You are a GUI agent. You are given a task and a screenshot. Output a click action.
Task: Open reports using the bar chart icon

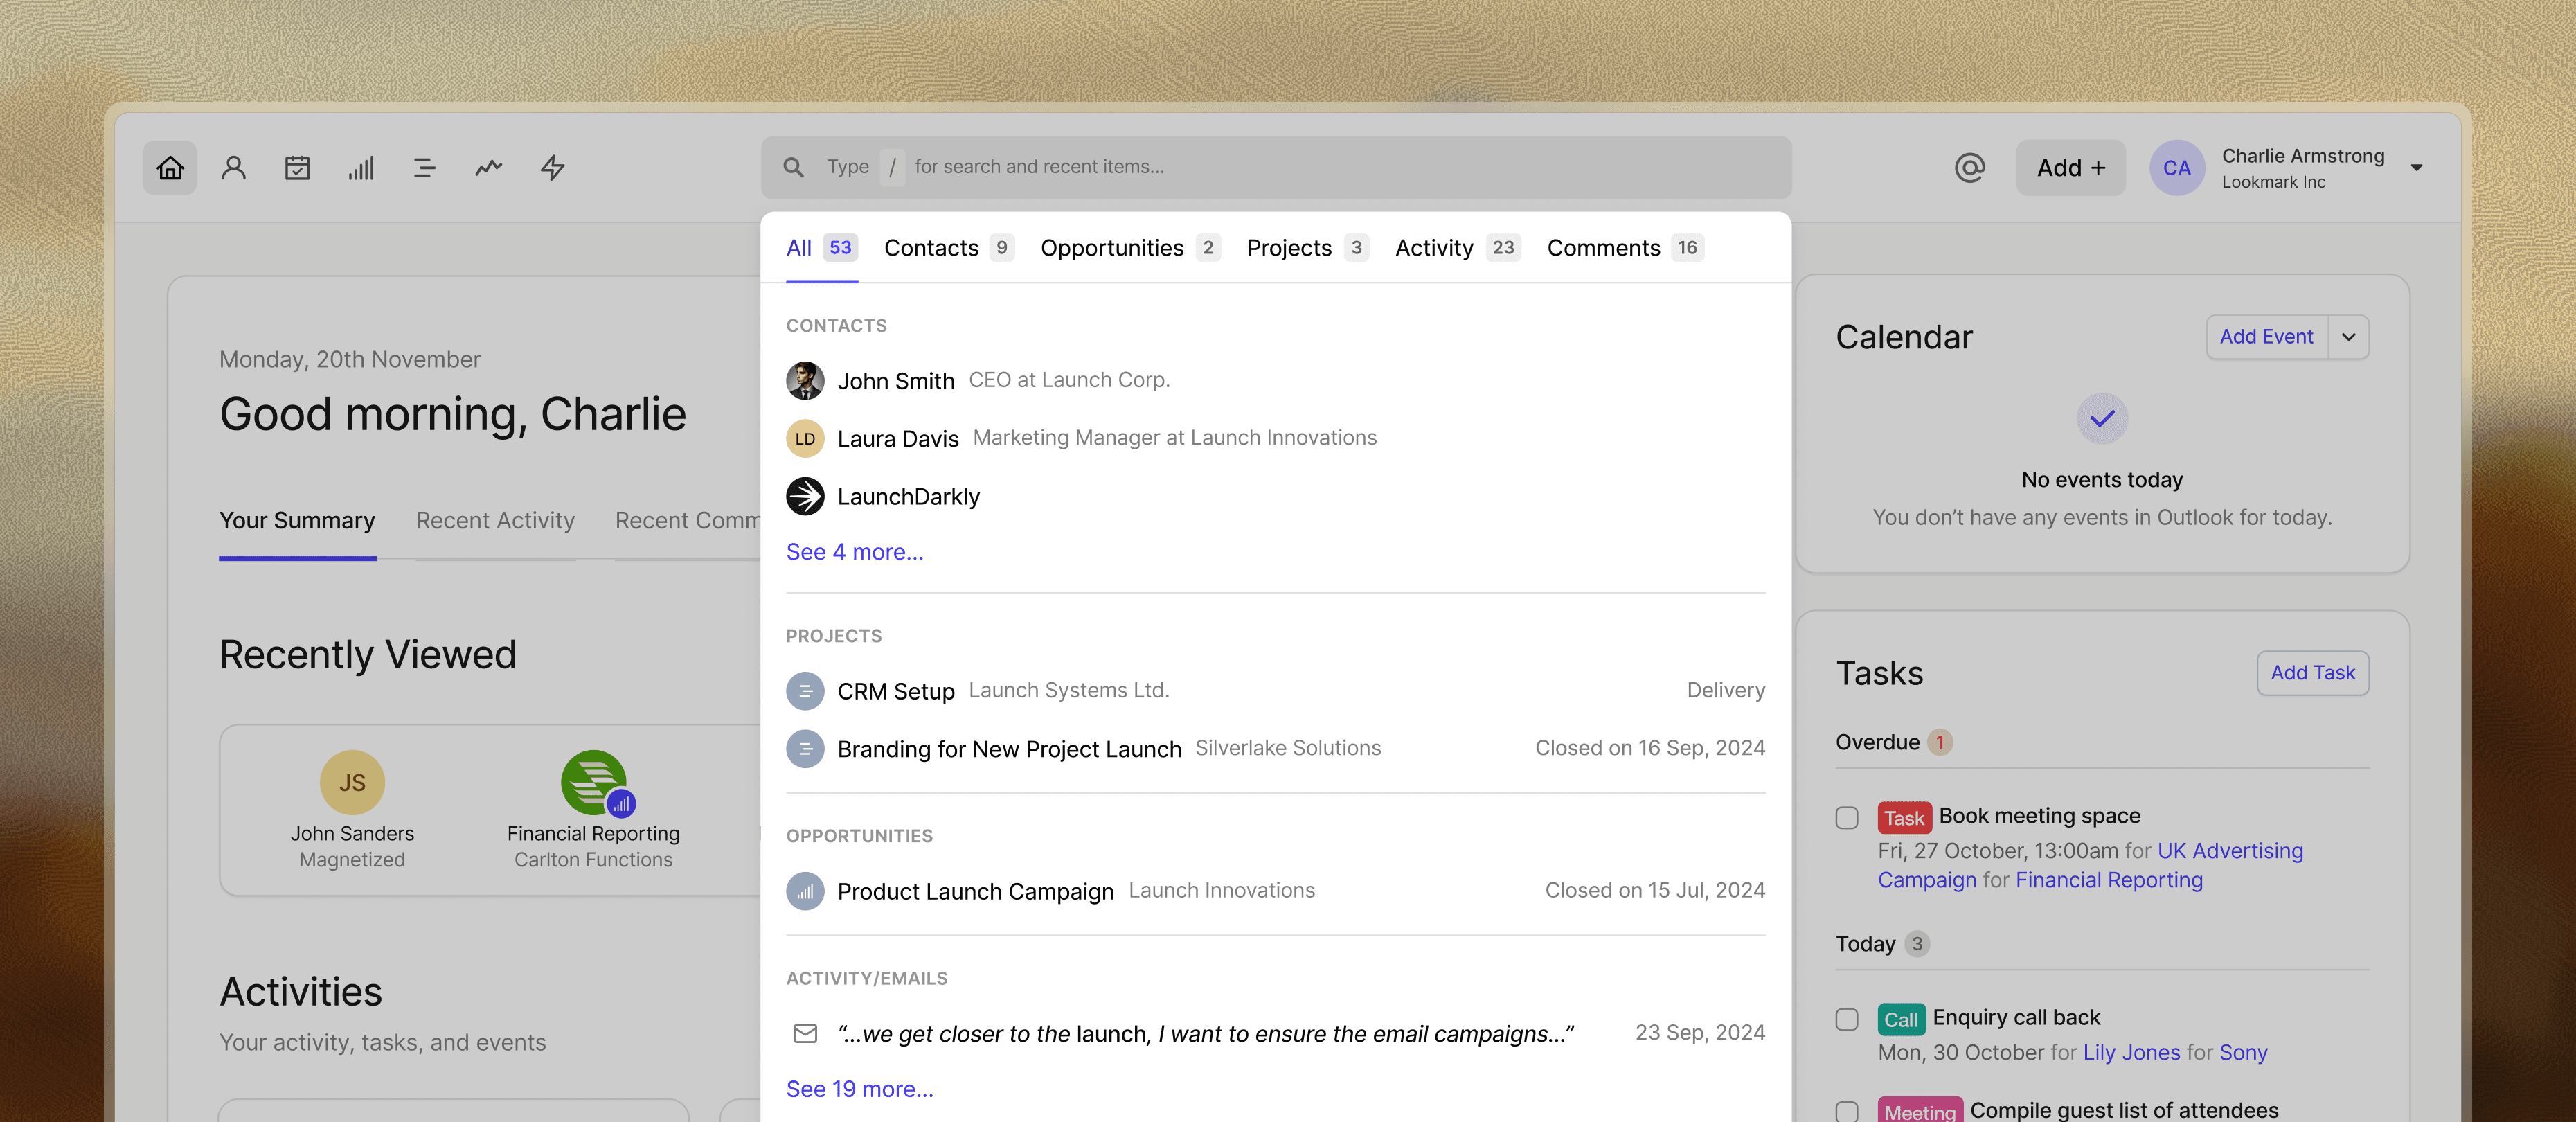pyautogui.click(x=361, y=167)
